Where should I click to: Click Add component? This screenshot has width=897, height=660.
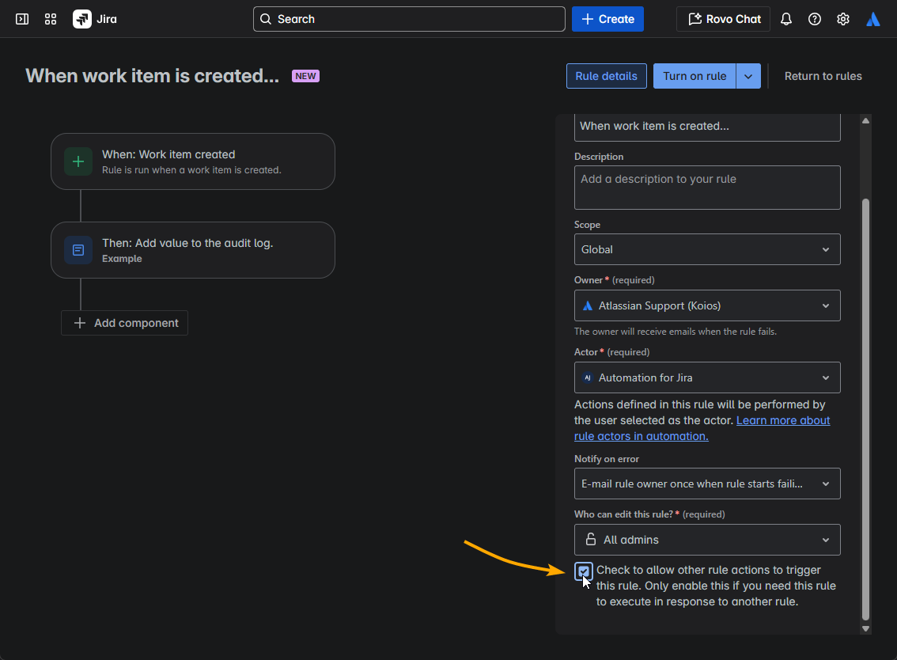coord(124,323)
